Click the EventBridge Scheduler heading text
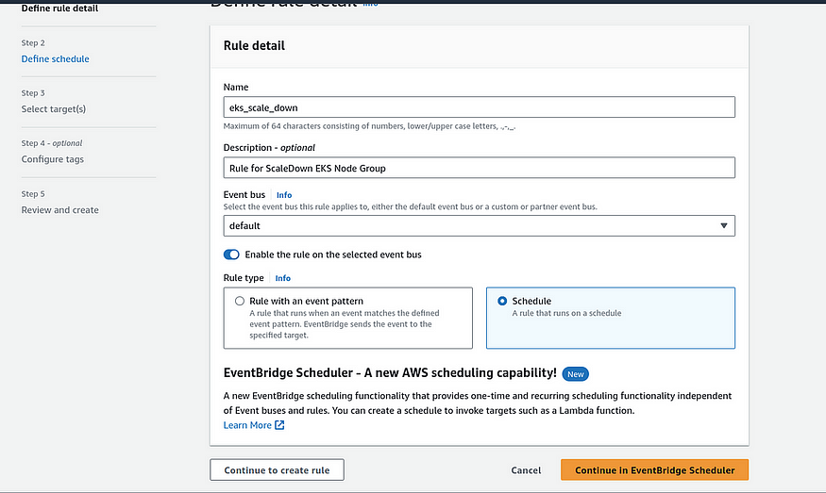The width and height of the screenshot is (826, 493). (390, 373)
